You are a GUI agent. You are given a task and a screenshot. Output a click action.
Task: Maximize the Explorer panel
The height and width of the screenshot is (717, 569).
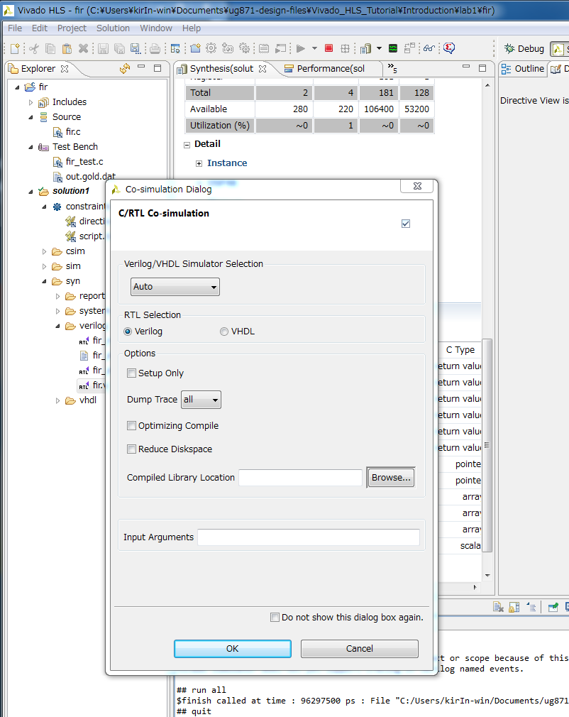pyautogui.click(x=158, y=68)
